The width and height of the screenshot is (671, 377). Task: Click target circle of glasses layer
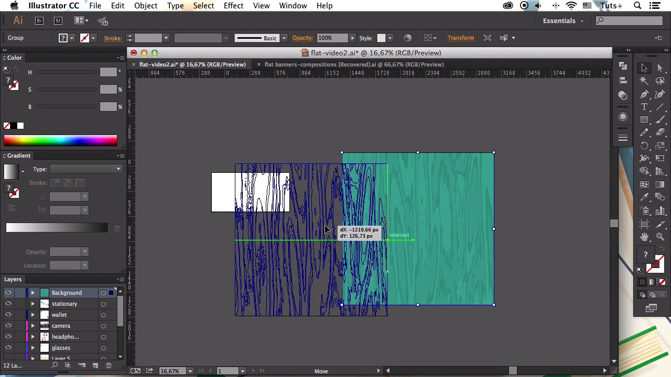coord(103,348)
